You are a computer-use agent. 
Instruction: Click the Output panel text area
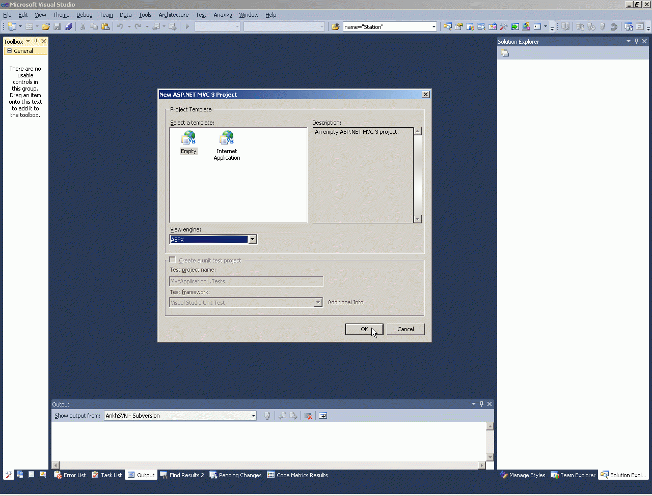[269, 442]
